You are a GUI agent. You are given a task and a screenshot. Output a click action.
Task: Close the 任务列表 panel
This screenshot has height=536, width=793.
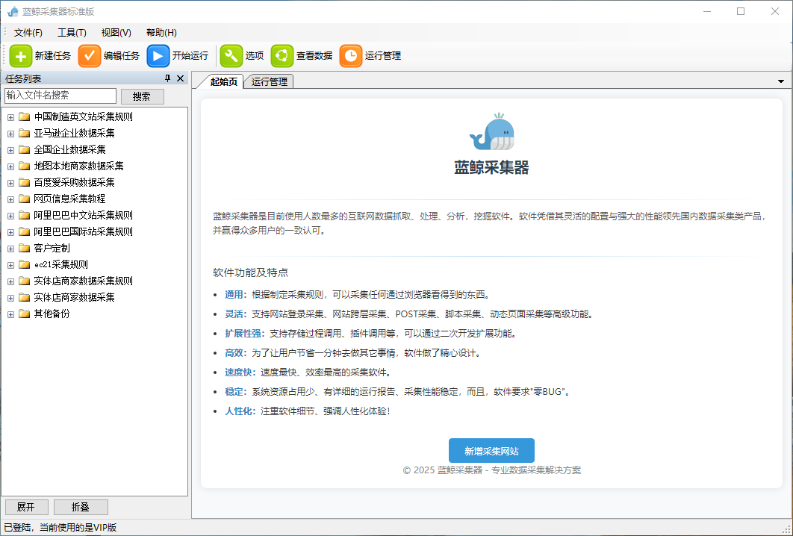(180, 78)
